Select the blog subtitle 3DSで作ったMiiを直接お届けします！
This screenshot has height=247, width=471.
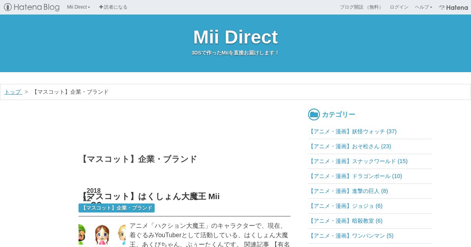coord(235,53)
